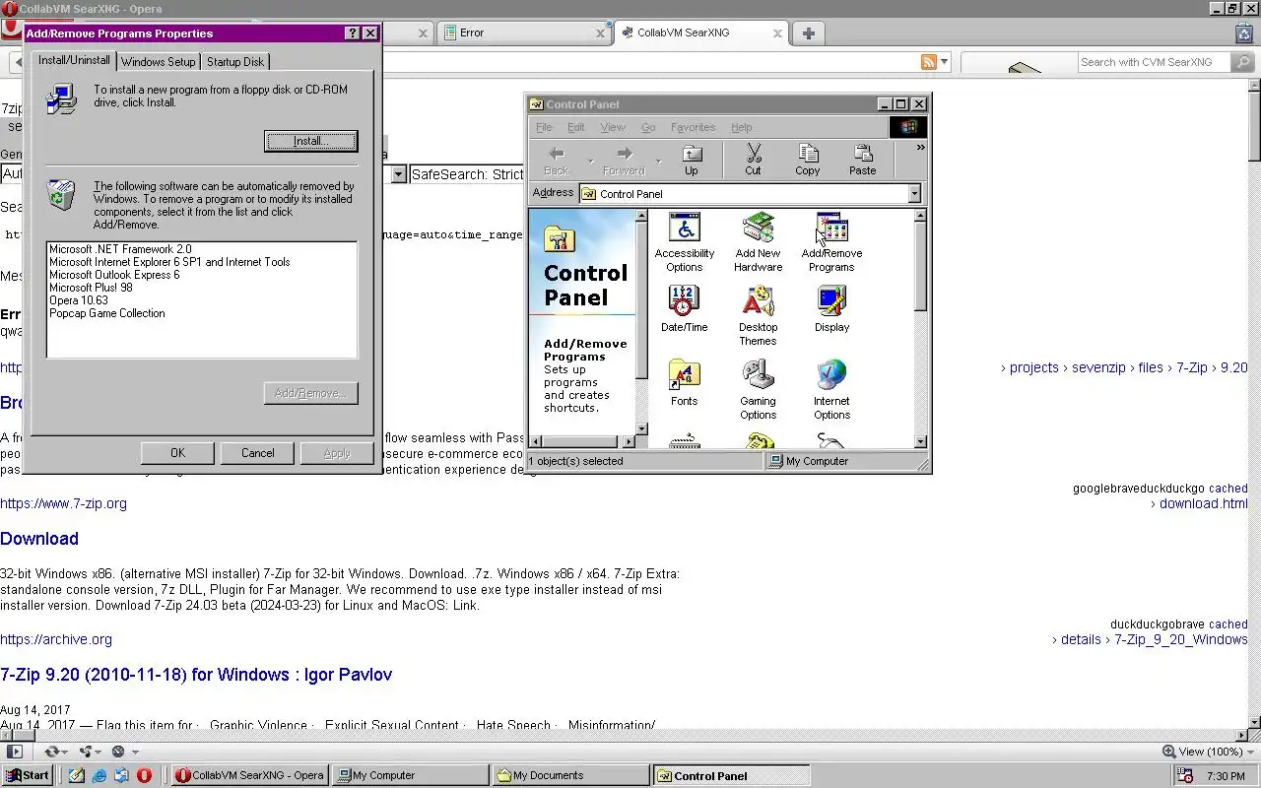Launch Opera from quick launch icon
The image size is (1261, 788).
click(x=144, y=775)
